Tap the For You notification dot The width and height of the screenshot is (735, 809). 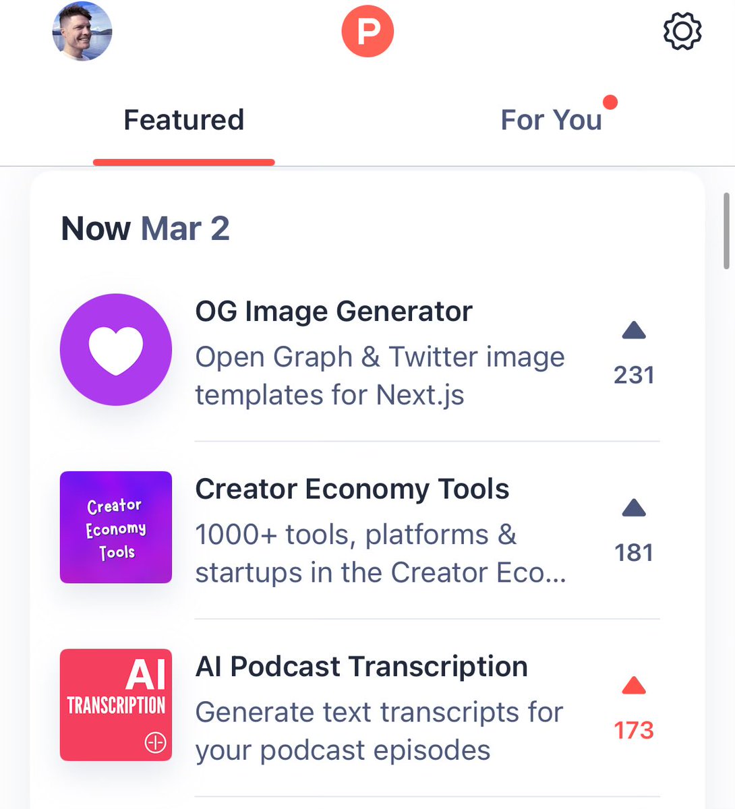(610, 102)
